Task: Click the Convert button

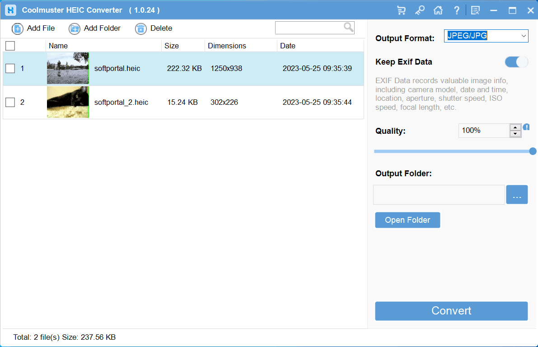Action: 451,311
